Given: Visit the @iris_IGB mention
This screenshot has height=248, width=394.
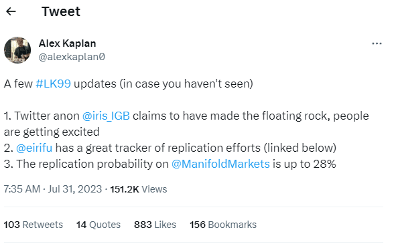Looking at the screenshot, I should tap(106, 116).
